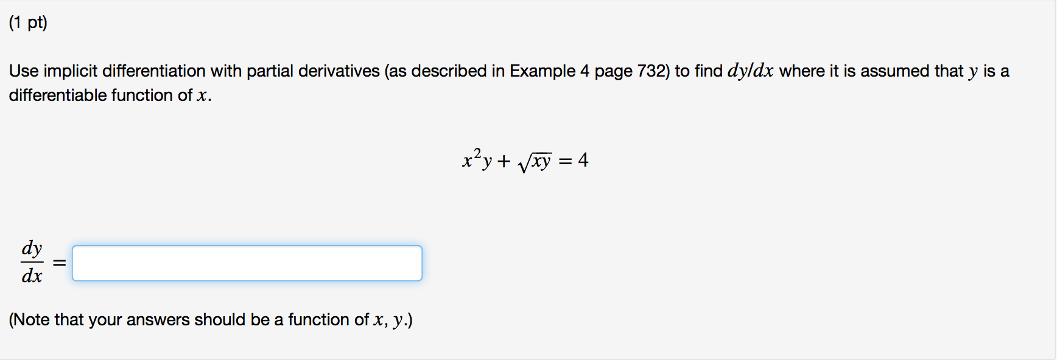Click the '= 4' part of the equation
Image resolution: width=1057 pixels, height=360 pixels.
tap(574, 160)
